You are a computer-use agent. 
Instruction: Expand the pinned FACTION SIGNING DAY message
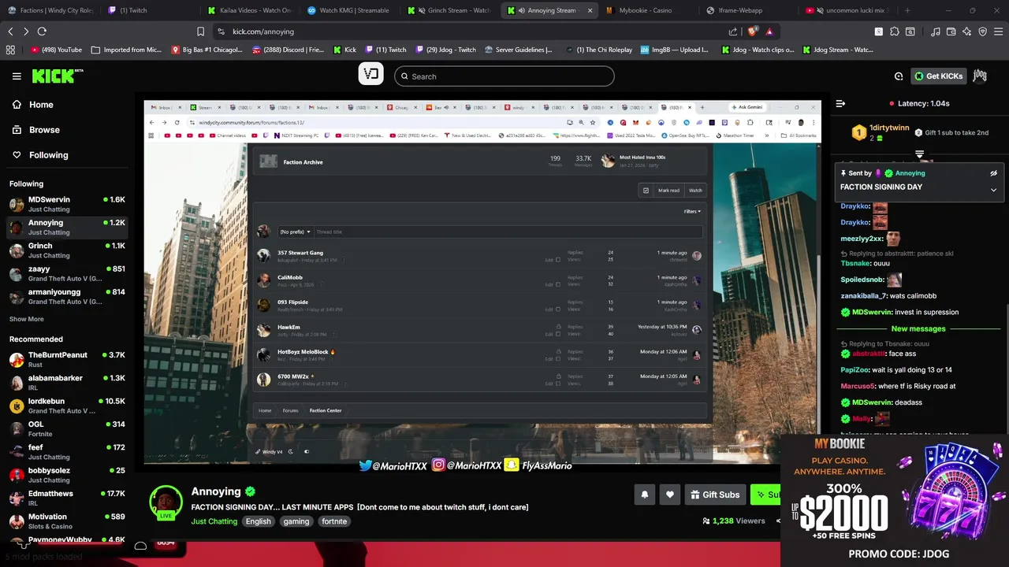[x=993, y=189]
